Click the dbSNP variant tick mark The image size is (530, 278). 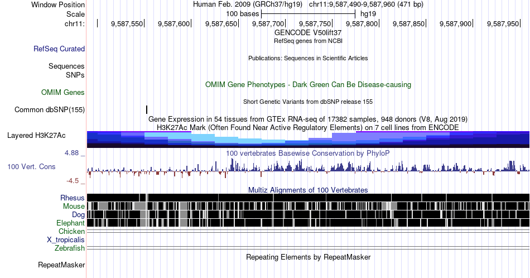(x=147, y=109)
